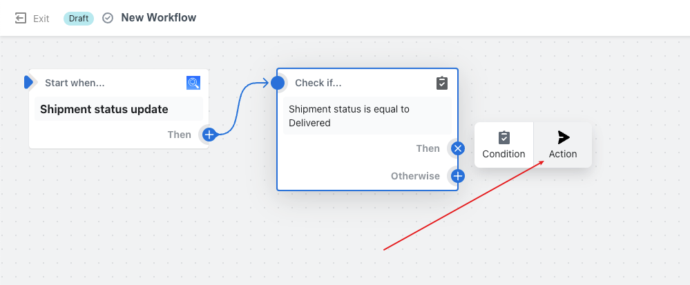
Task: Click the saved checkmark circle icon
Action: pos(108,18)
